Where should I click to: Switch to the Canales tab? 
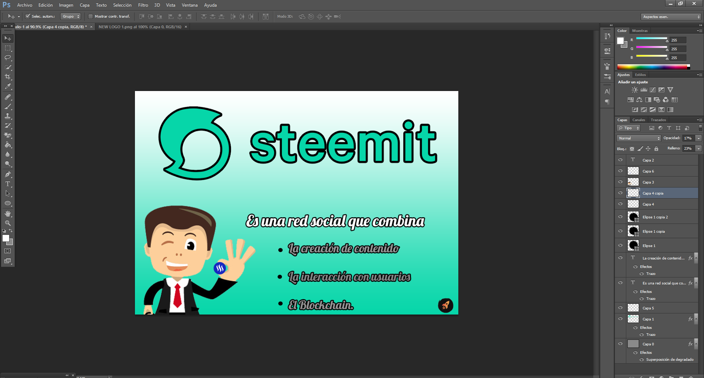point(639,120)
